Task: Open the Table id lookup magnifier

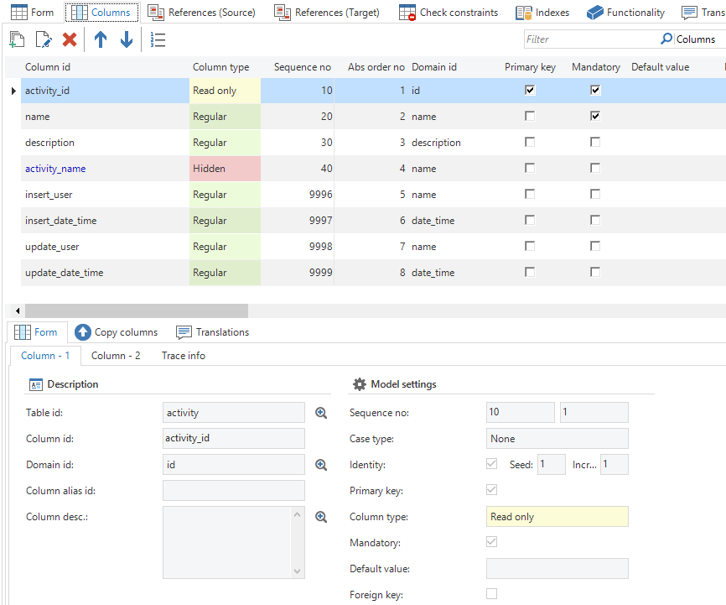Action: 321,413
